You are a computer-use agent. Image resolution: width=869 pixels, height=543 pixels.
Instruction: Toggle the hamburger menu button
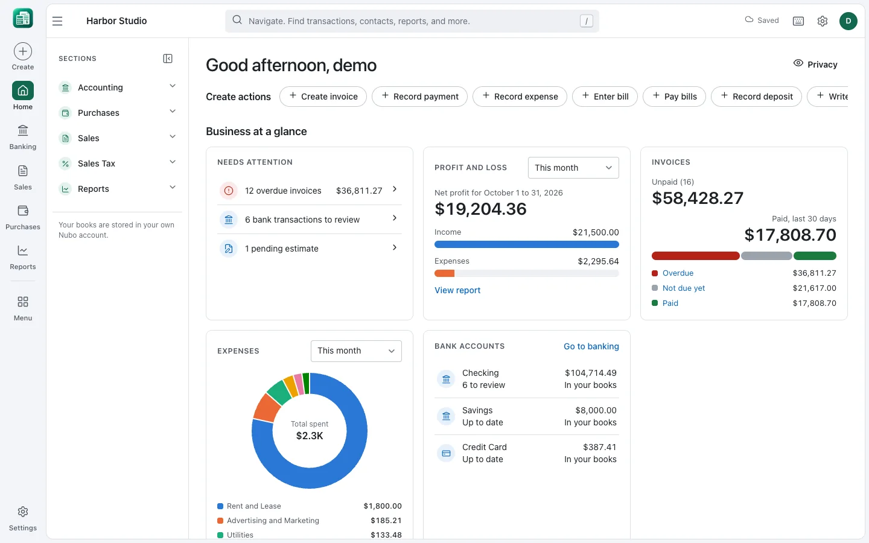pyautogui.click(x=57, y=21)
